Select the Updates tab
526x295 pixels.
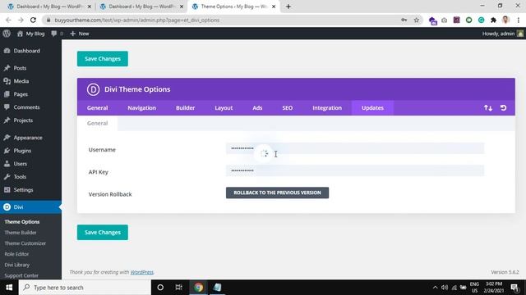click(x=372, y=107)
